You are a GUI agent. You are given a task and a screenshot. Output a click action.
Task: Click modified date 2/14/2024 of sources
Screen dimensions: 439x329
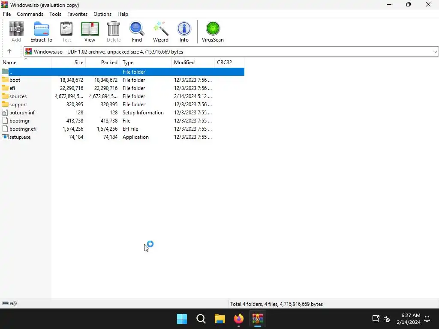click(192, 96)
